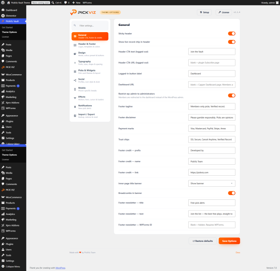Open PickViz Vault in the sidebar
Viewport: 280px width, 271px height.
(x=13, y=21)
